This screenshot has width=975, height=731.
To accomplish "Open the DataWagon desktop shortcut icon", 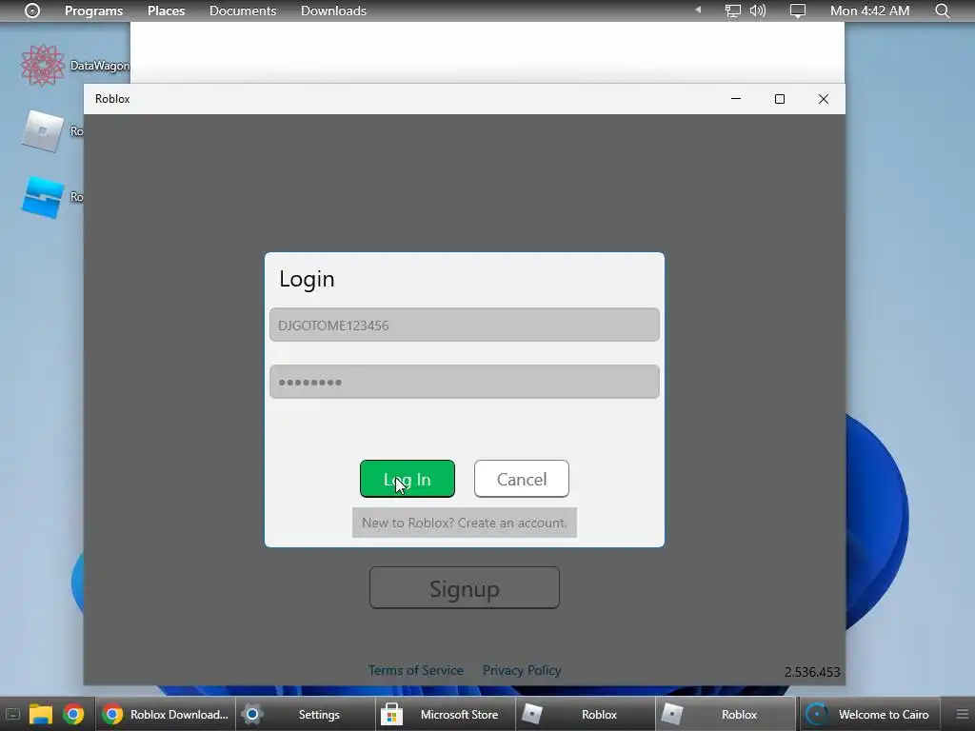I will pyautogui.click(x=42, y=66).
